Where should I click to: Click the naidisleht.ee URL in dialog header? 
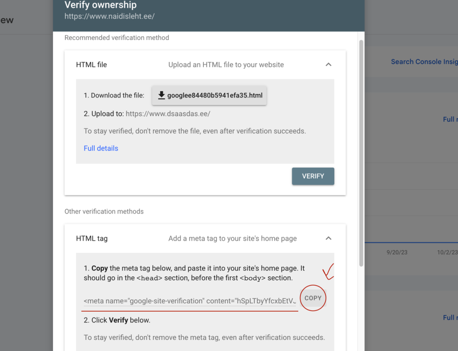(x=109, y=16)
